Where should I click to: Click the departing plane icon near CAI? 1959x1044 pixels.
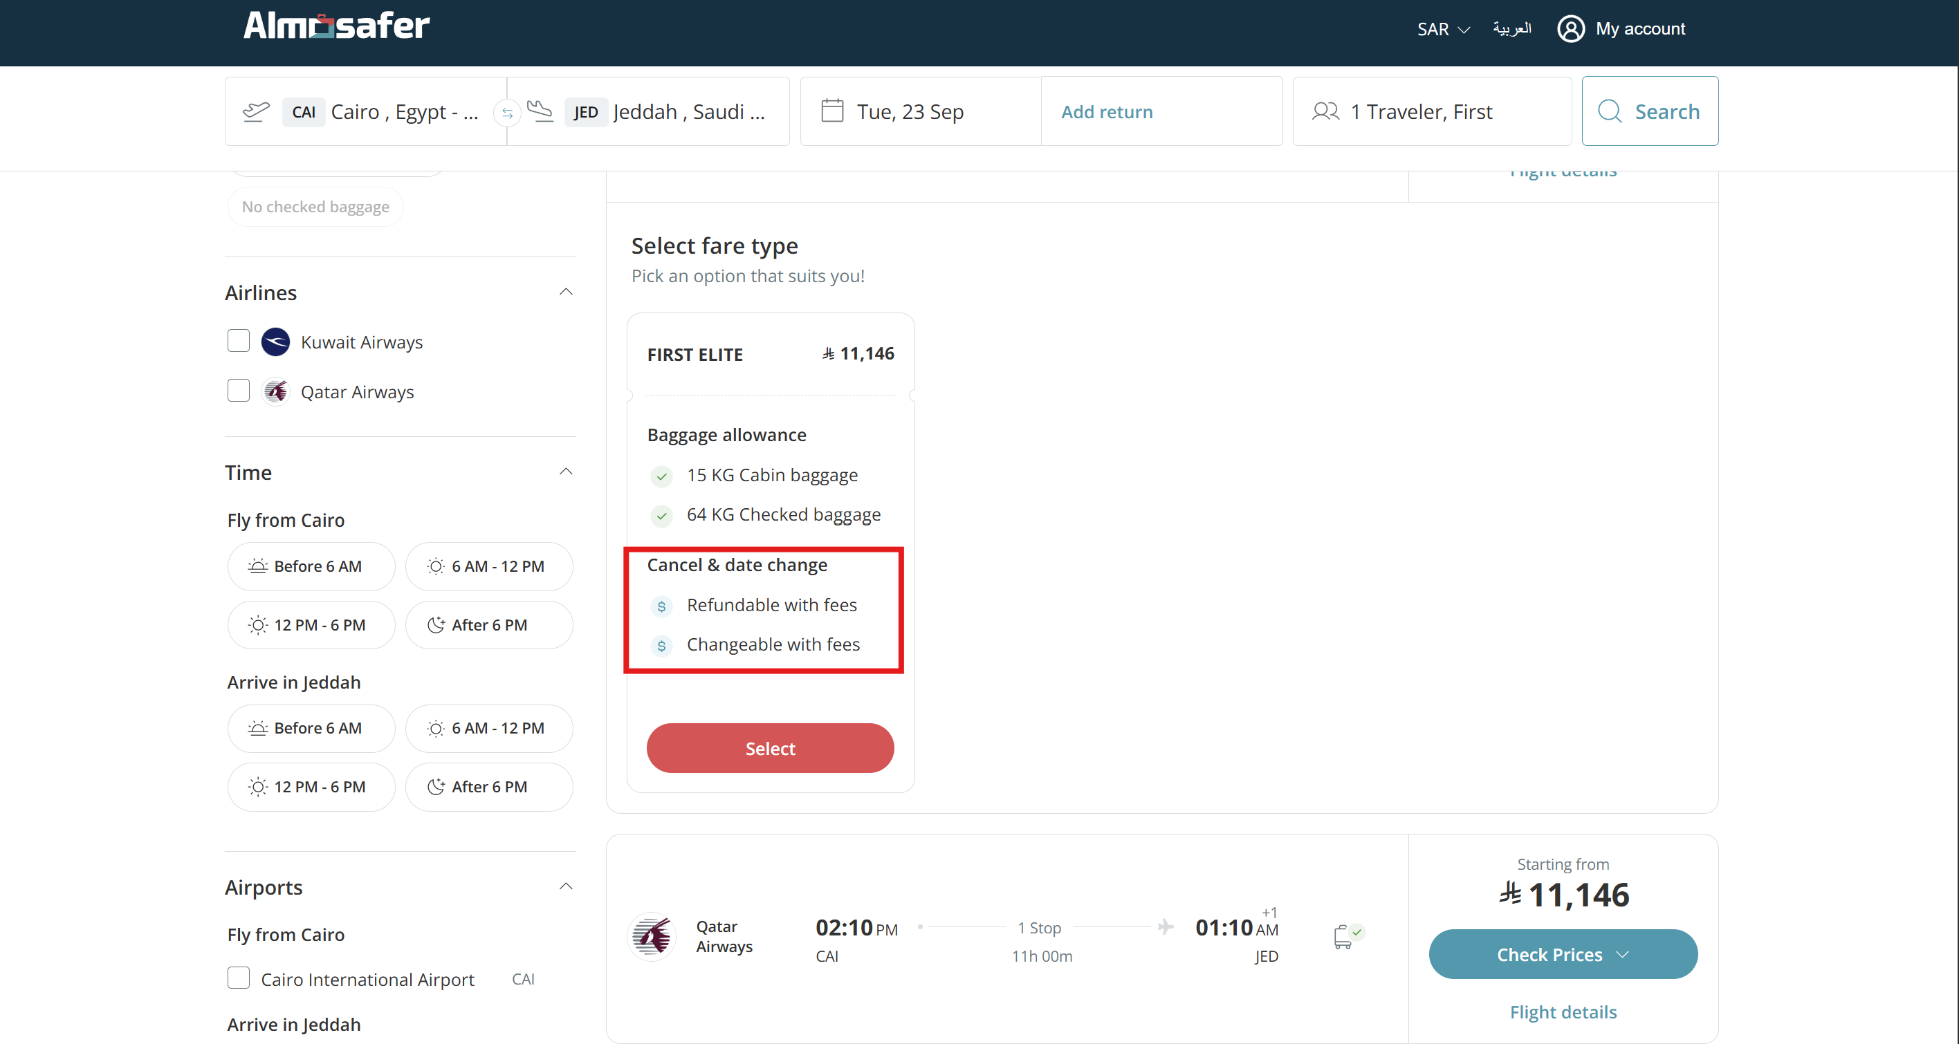point(256,111)
